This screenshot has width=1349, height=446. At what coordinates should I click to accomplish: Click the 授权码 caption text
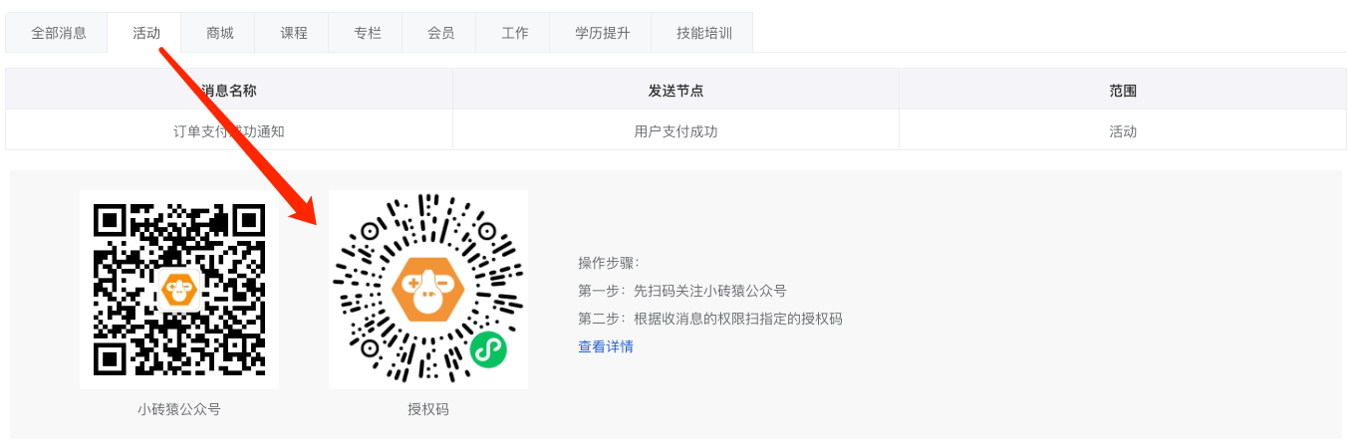pos(428,409)
